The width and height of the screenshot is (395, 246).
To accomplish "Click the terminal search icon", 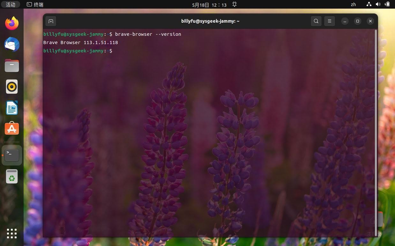I will pyautogui.click(x=316, y=21).
